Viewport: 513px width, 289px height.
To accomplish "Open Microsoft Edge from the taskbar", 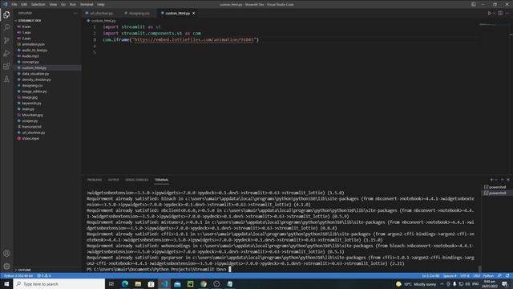I will (x=125, y=283).
